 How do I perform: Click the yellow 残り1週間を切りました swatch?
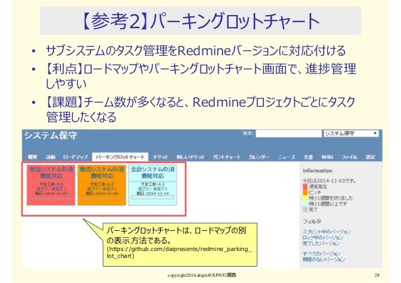[305, 198]
